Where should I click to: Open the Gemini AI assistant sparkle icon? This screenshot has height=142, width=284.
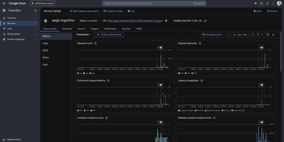(255, 4)
